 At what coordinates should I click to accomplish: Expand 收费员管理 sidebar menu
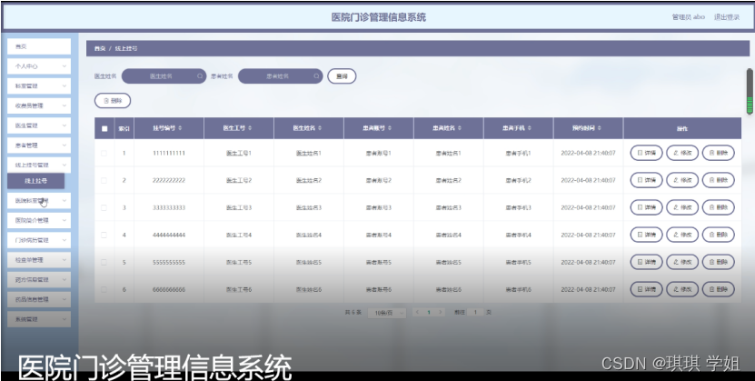[39, 106]
